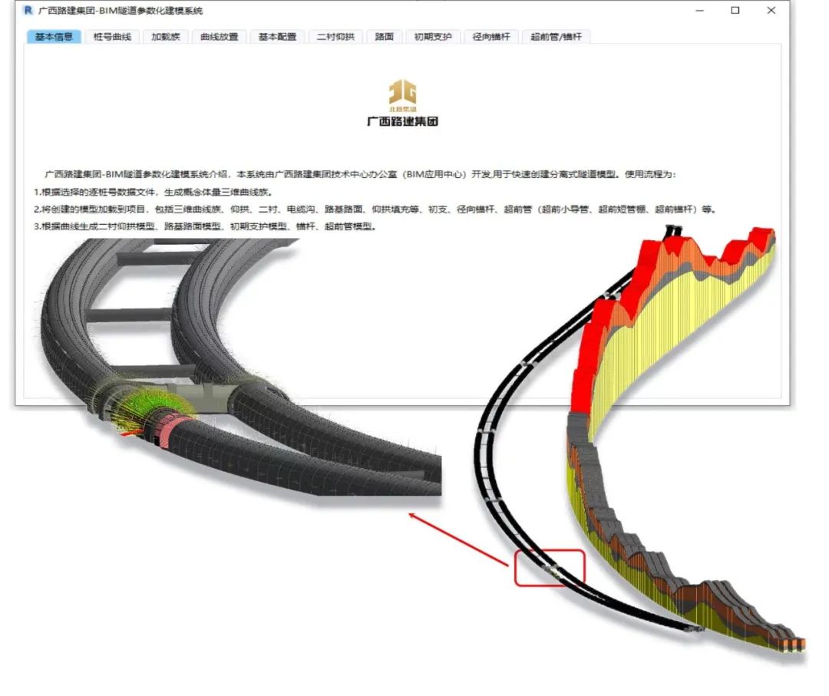Click the red highlight box on tunnel model
Viewport: 829px width, 696px height.
tap(550, 568)
